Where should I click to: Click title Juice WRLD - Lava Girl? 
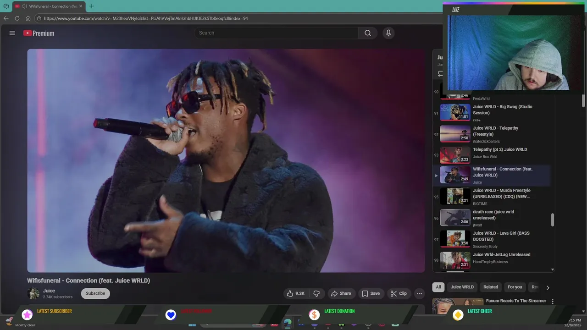pyautogui.click(x=501, y=236)
